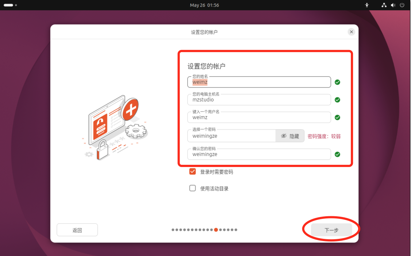Click the confirm password field 确认您的密码

coord(259,154)
